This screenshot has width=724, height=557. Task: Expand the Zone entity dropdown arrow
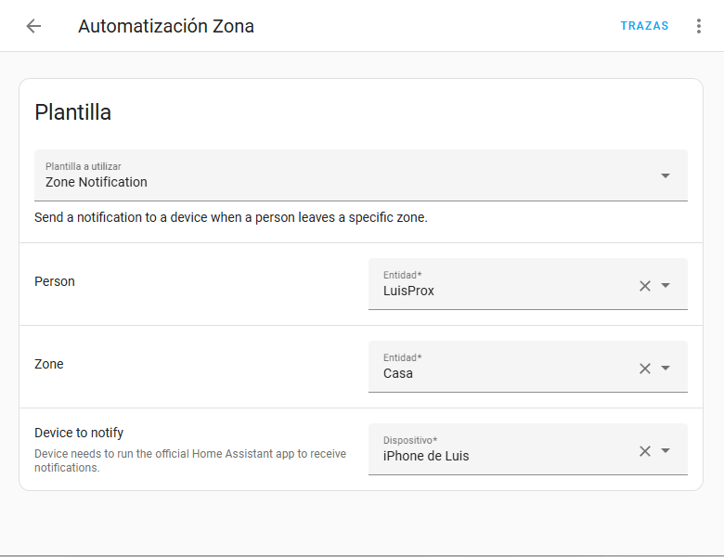point(666,369)
